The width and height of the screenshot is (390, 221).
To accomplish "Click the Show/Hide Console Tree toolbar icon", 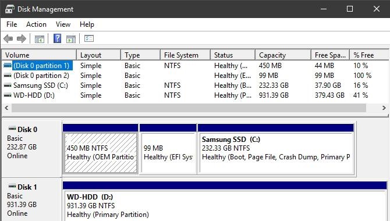I will 40,39.
